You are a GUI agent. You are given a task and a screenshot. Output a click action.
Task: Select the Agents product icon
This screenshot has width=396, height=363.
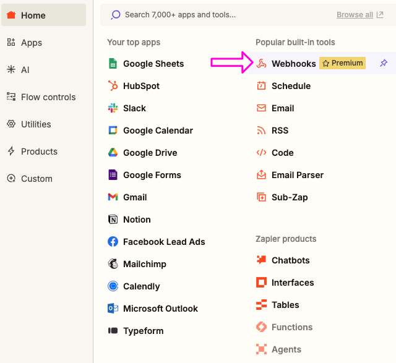coord(261,349)
